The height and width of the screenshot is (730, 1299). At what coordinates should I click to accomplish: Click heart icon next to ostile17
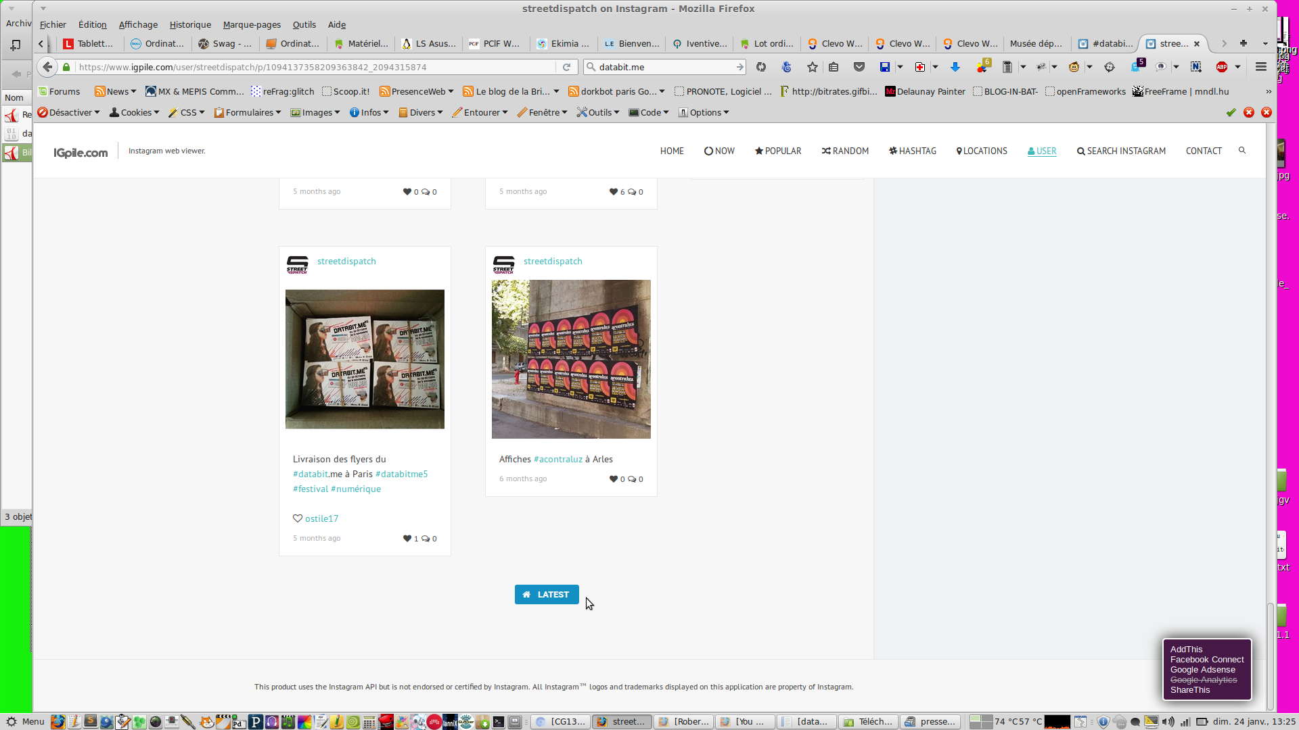point(298,518)
